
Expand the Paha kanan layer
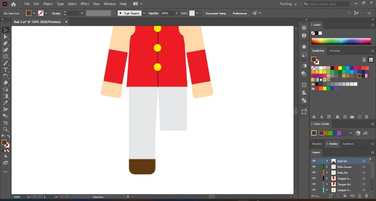click(327, 167)
